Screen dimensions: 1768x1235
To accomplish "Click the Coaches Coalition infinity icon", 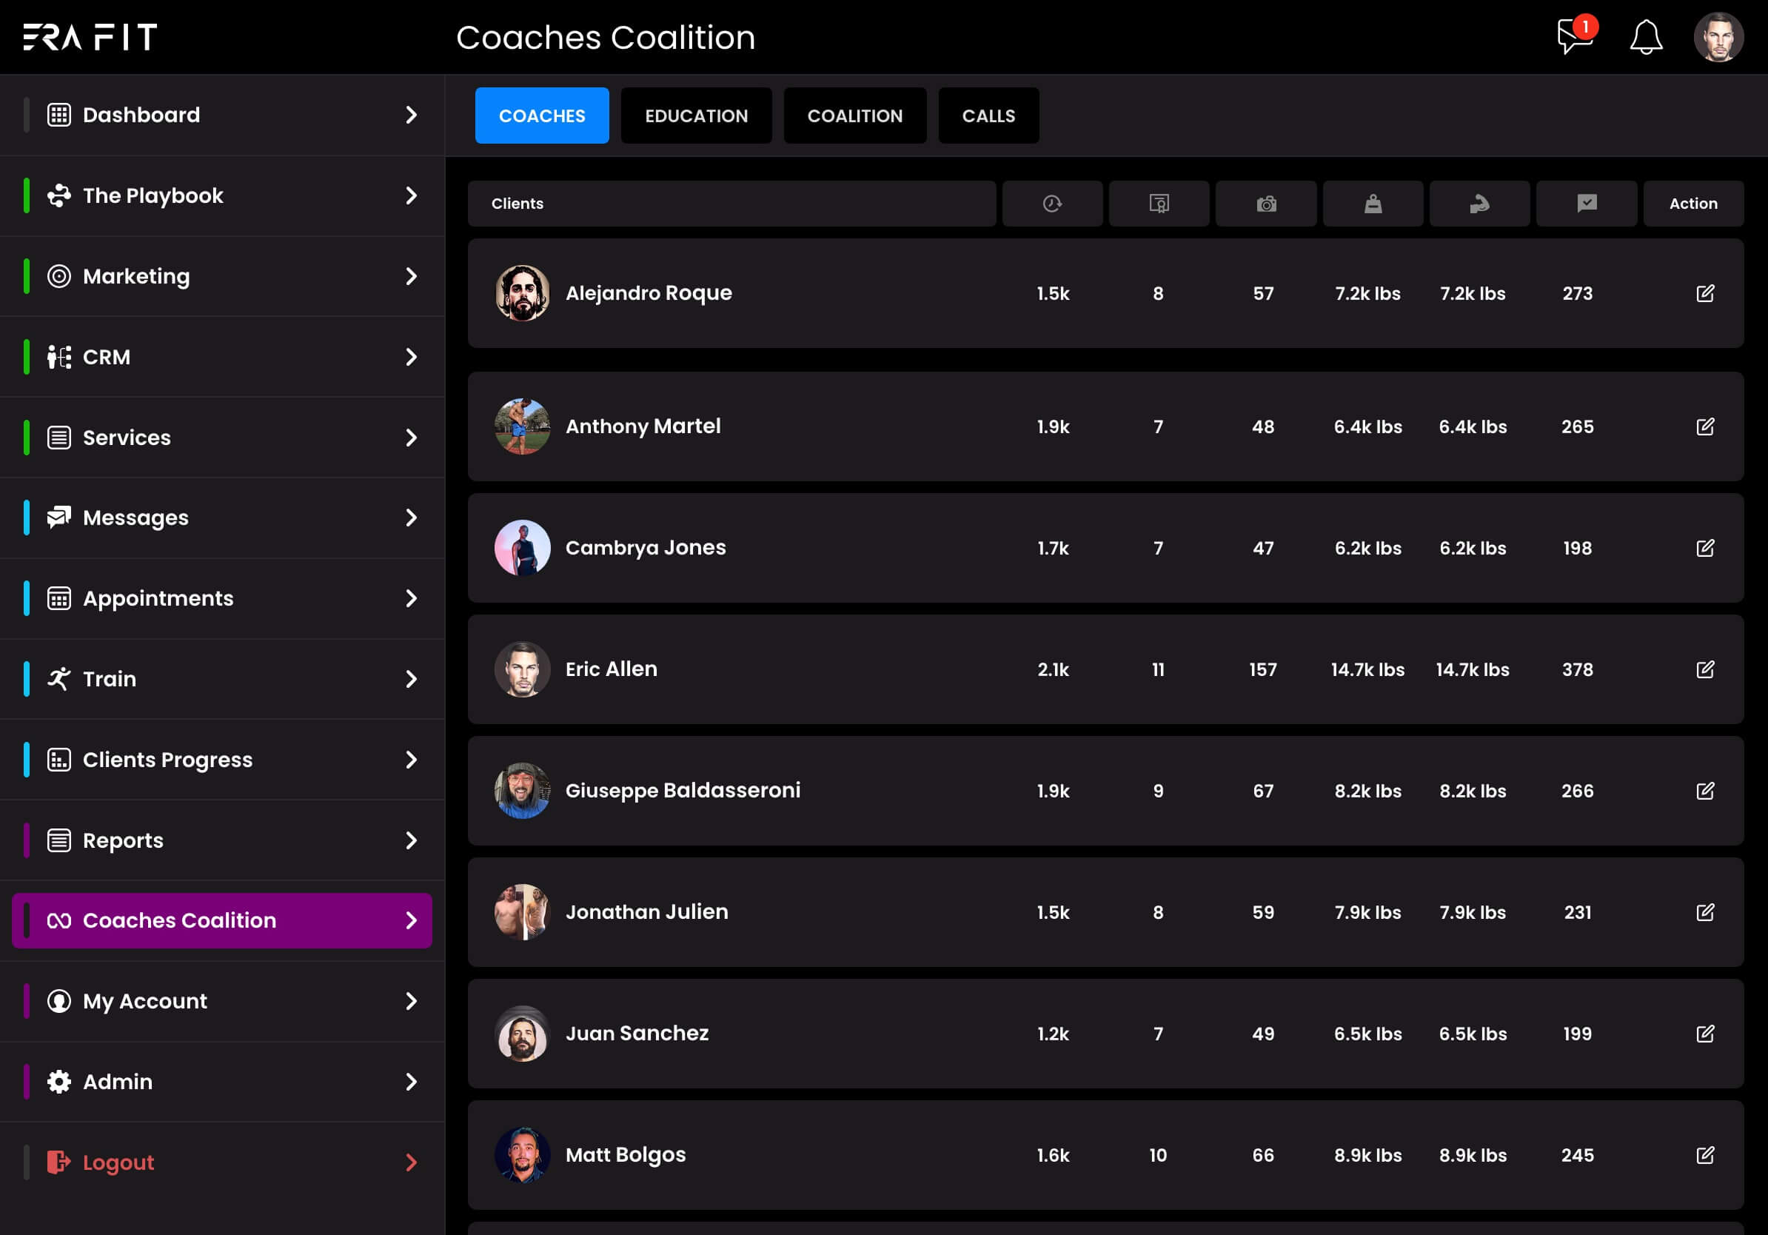I will coord(58,921).
